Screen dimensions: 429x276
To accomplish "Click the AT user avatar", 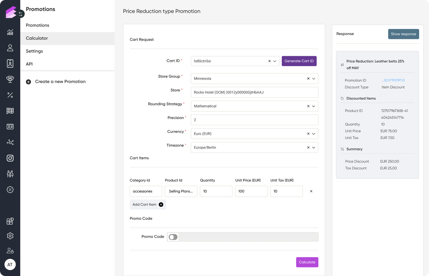I will pyautogui.click(x=10, y=264).
